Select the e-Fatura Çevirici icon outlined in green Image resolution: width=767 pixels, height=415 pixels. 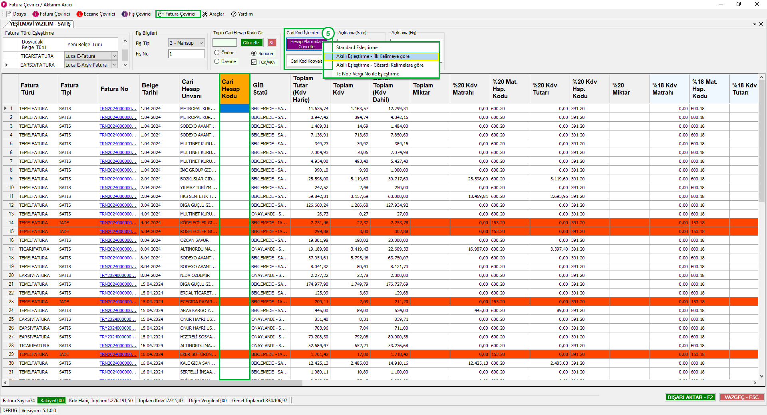click(x=161, y=14)
